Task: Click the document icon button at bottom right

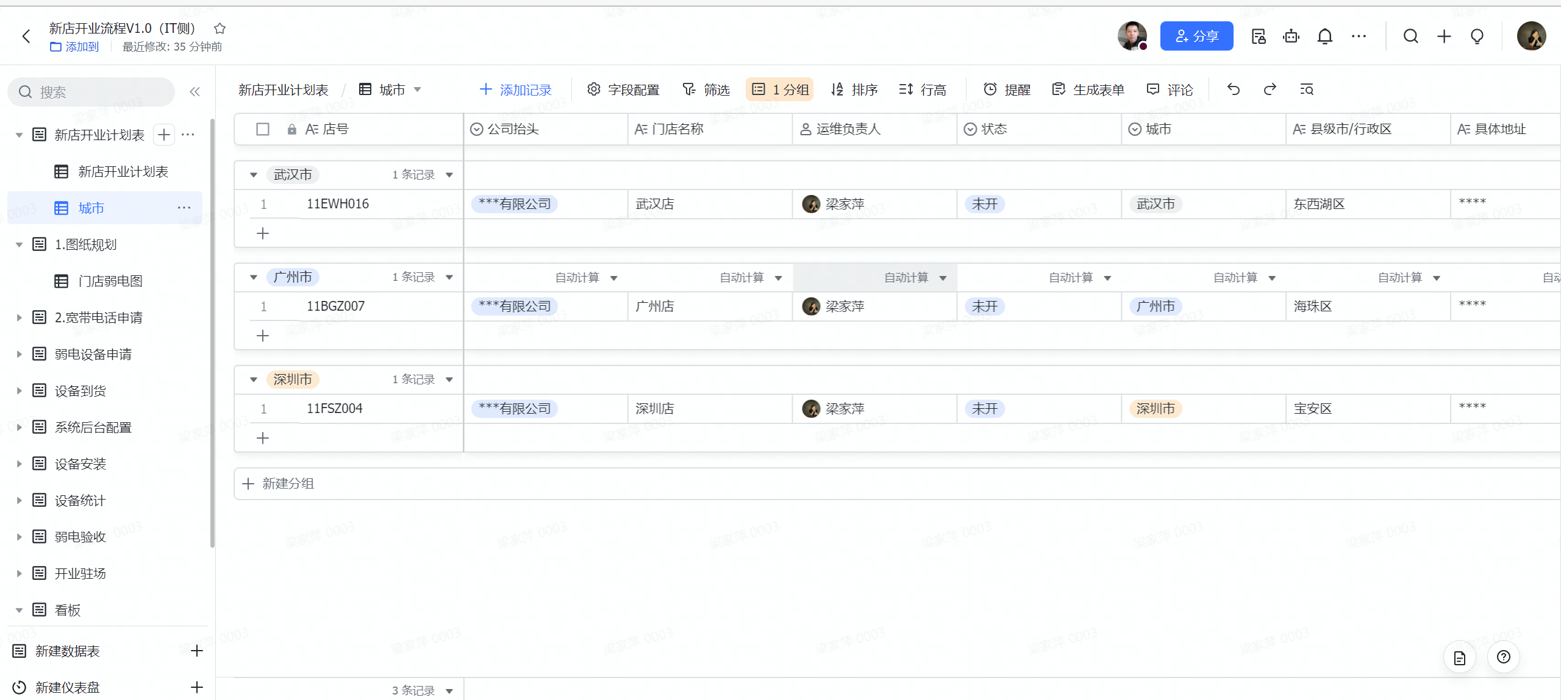Action: pyautogui.click(x=1459, y=657)
